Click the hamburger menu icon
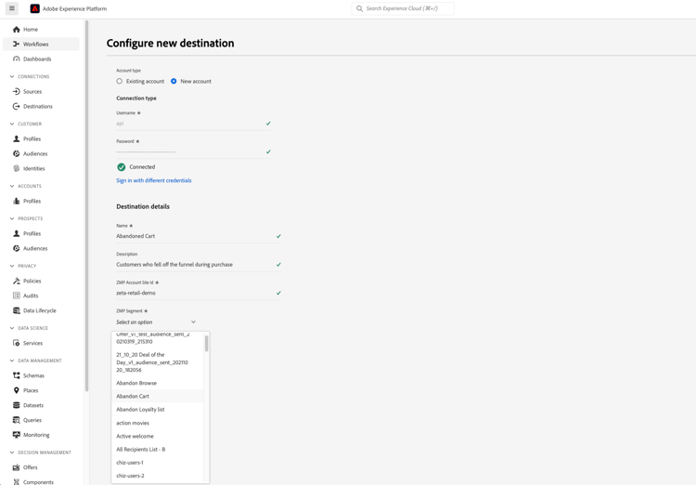The height and width of the screenshot is (485, 696). 12,8
